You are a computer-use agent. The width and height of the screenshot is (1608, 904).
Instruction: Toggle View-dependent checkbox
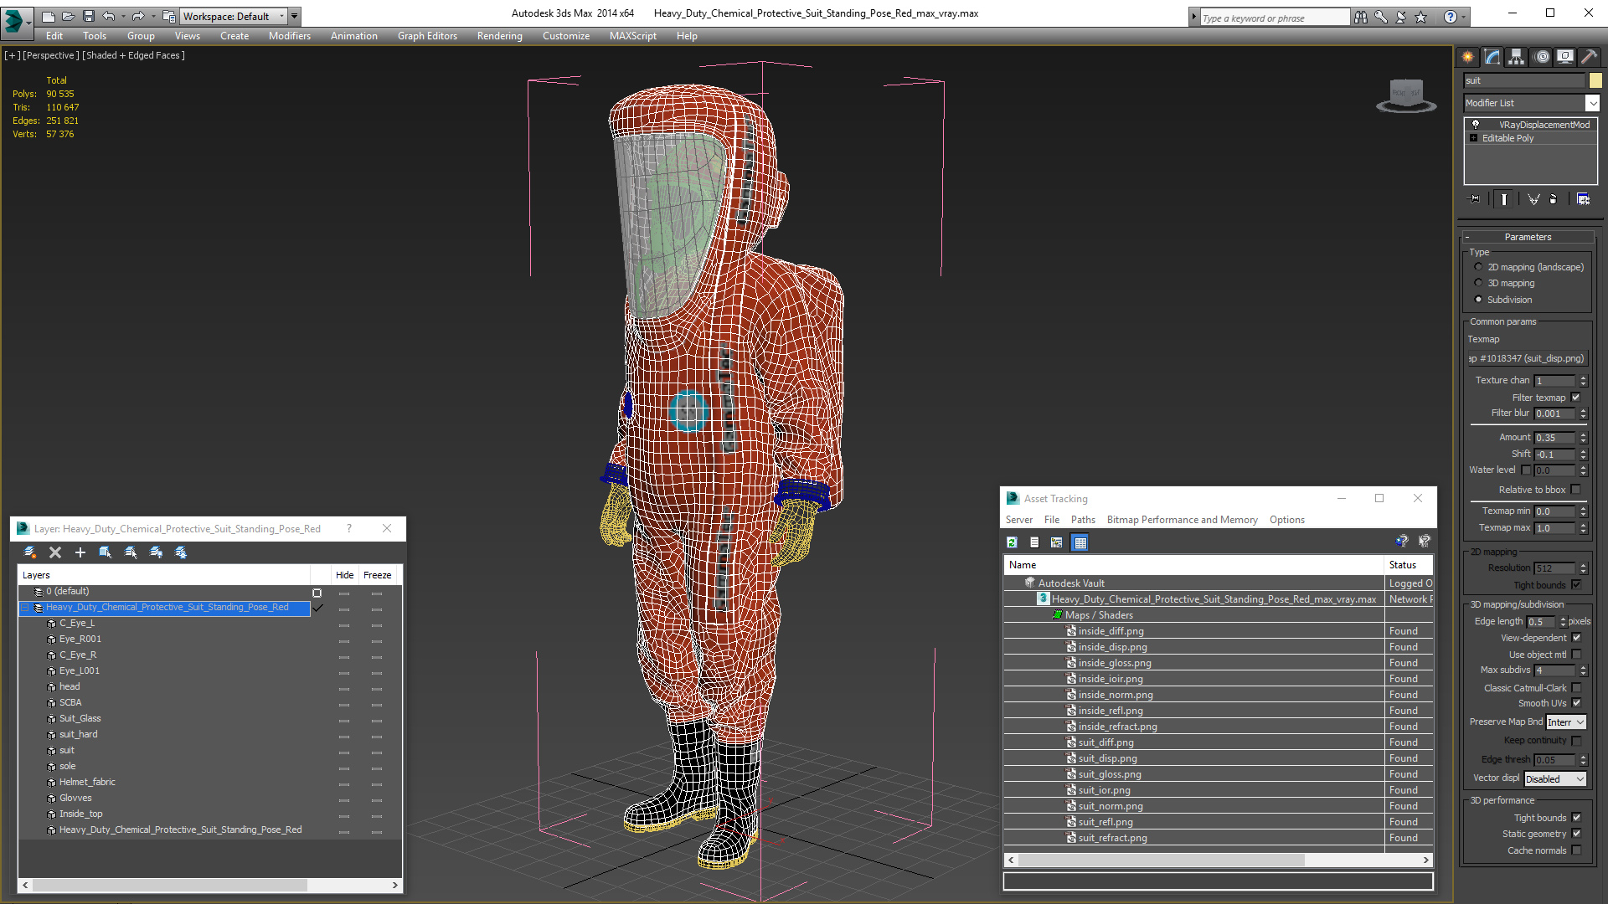1576,638
